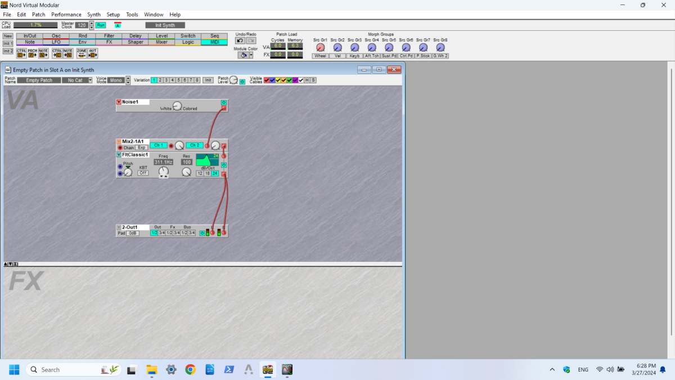This screenshot has height=380, width=675.
Task: Toggle the Patch Level mute button
Action: point(242,82)
